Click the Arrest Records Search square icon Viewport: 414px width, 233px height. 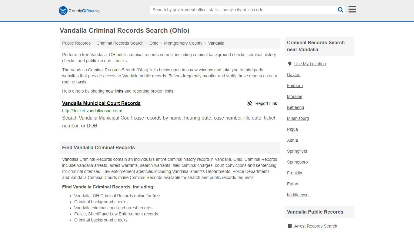(x=290, y=226)
